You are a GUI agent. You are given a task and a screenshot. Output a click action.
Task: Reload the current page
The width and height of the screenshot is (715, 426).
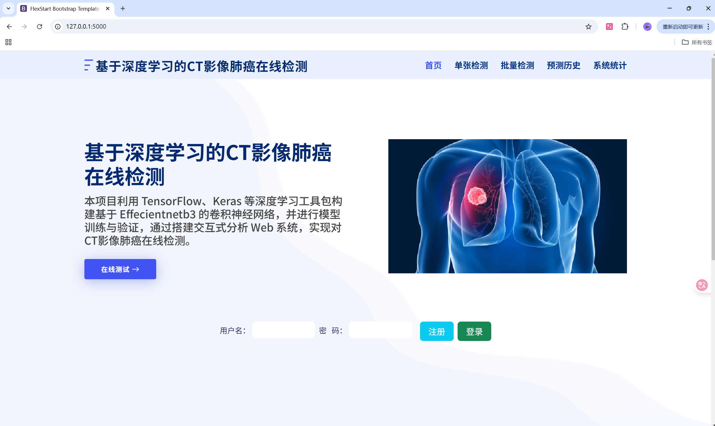pos(40,26)
